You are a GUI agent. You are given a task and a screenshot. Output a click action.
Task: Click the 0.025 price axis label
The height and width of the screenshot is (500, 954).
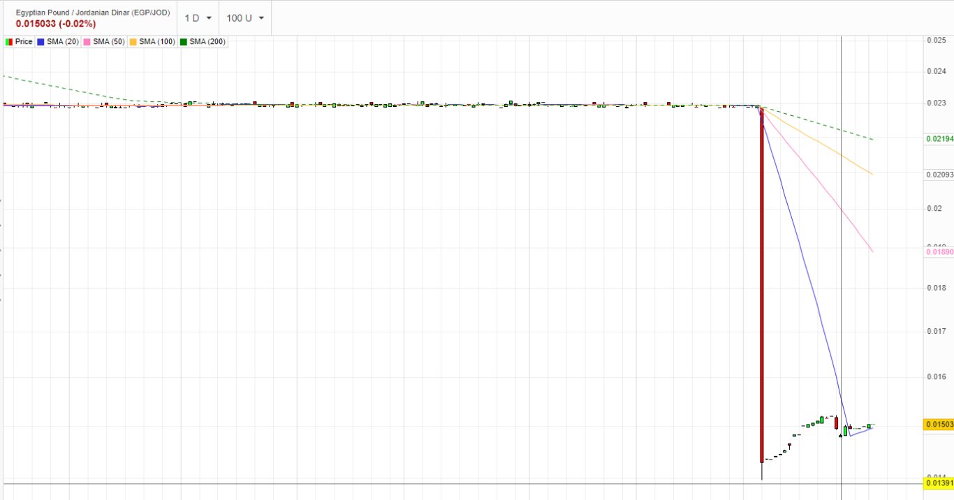(936, 41)
